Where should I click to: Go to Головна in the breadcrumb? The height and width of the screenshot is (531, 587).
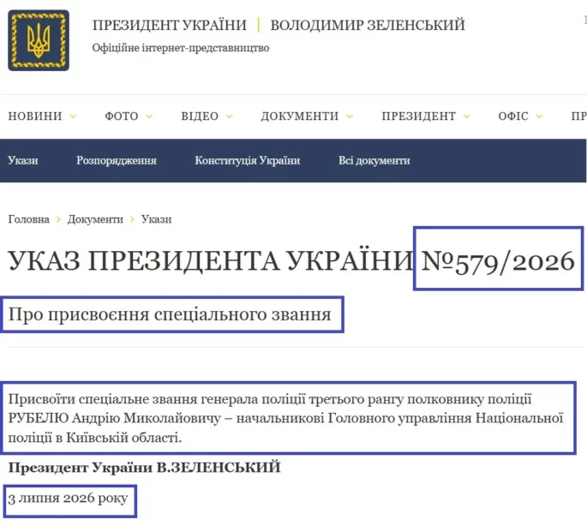(29, 219)
